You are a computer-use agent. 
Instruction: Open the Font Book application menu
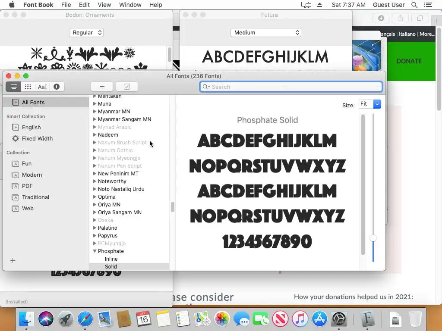tap(38, 5)
